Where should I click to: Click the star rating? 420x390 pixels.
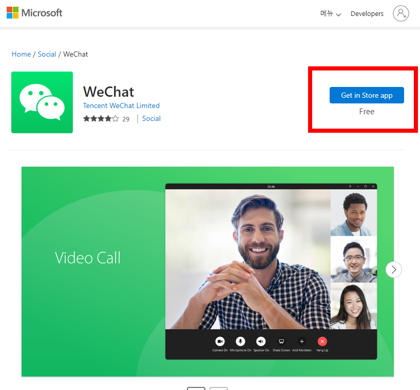pyautogui.click(x=101, y=119)
